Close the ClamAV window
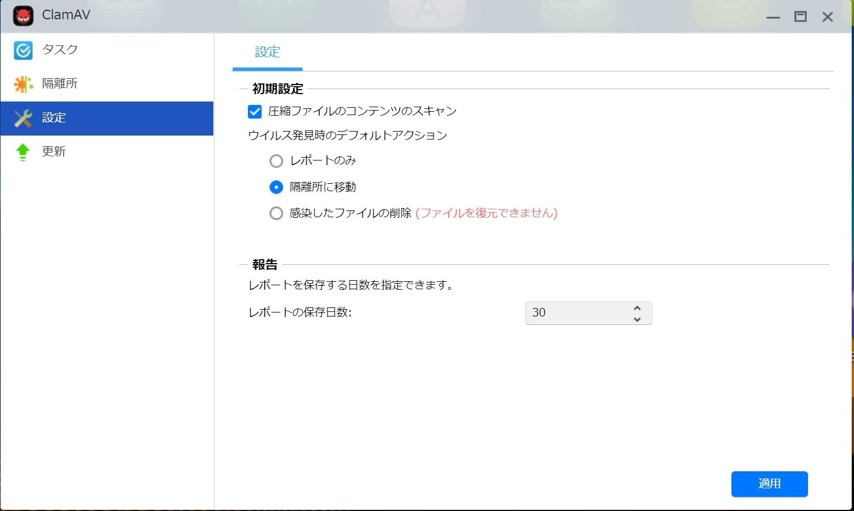 click(x=827, y=17)
